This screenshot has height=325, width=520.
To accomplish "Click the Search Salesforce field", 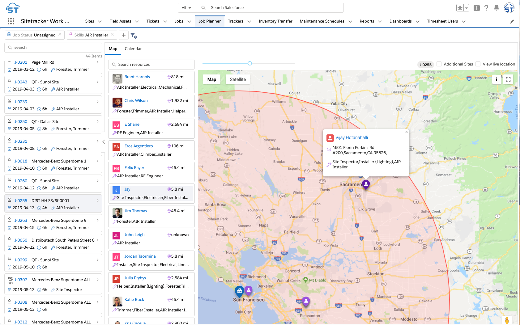I will [x=270, y=8].
